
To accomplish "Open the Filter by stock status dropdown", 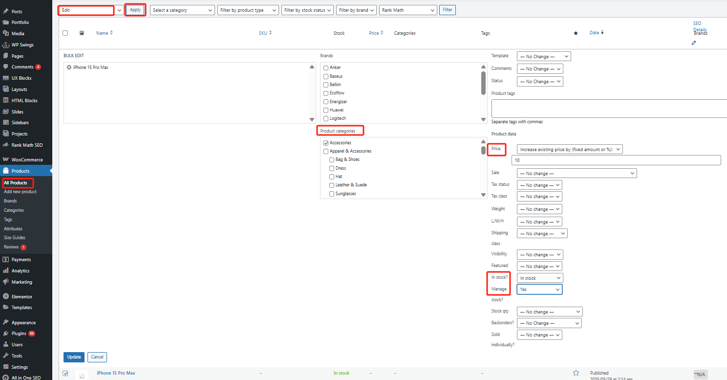I will [307, 10].
